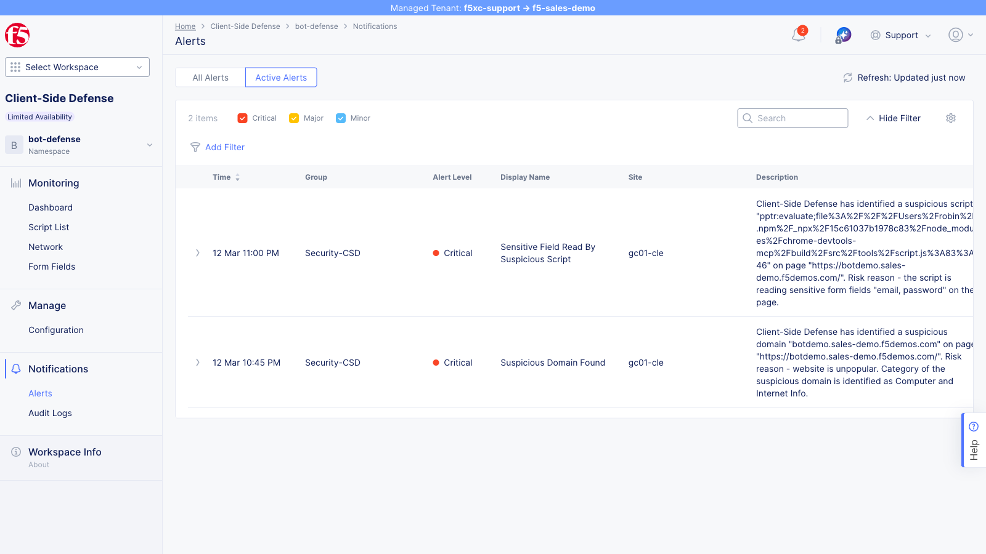The image size is (986, 554).
Task: Expand the bot-defense Namespace selector
Action: coord(149,145)
